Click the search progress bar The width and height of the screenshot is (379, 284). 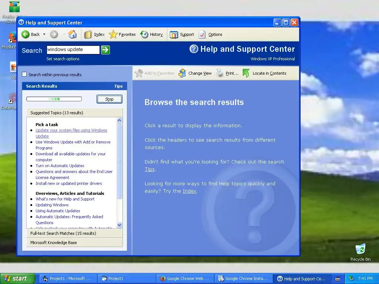pos(54,99)
